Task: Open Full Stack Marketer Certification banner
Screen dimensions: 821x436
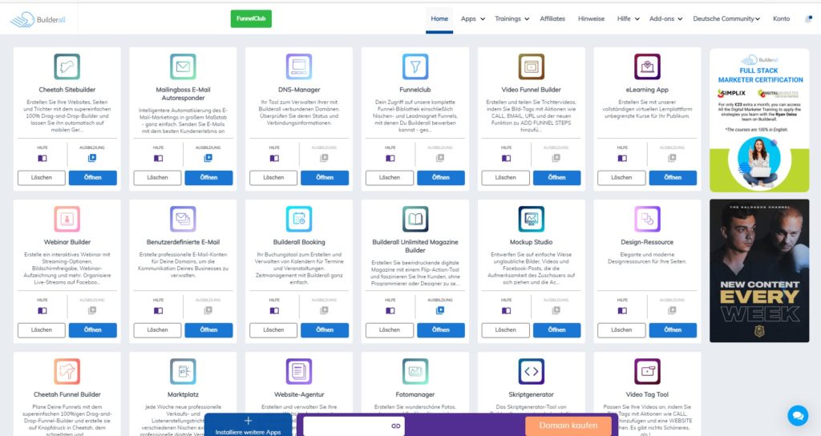Action: coord(759,120)
